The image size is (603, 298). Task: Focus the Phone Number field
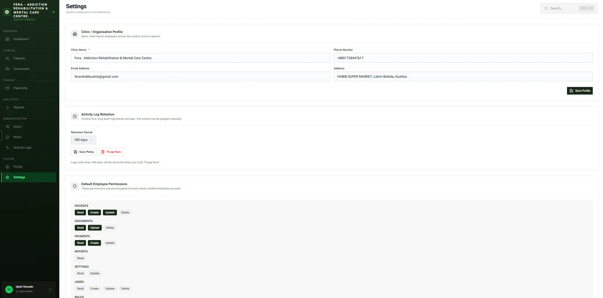click(463, 58)
